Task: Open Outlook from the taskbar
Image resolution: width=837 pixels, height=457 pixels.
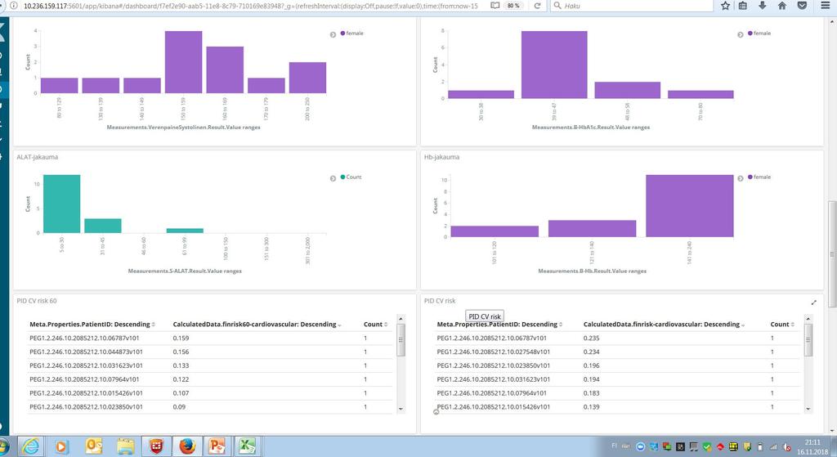Action: point(93,446)
